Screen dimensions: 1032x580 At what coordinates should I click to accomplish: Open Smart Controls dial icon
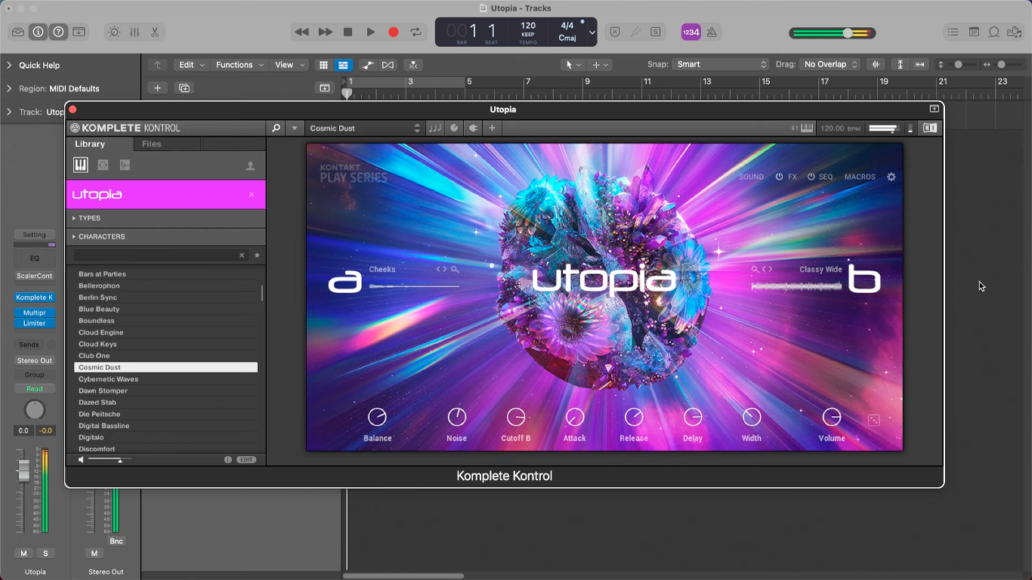pos(114,32)
